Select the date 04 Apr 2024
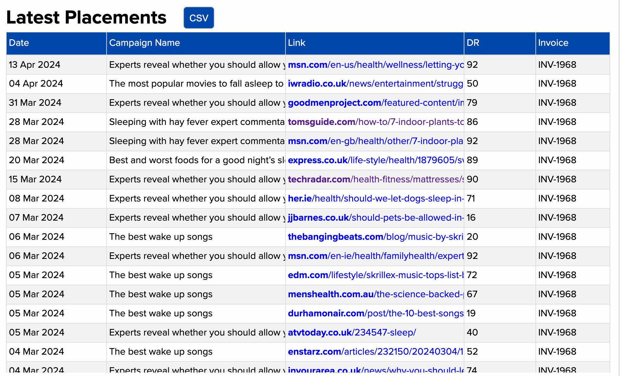The image size is (620, 376). [36, 83]
